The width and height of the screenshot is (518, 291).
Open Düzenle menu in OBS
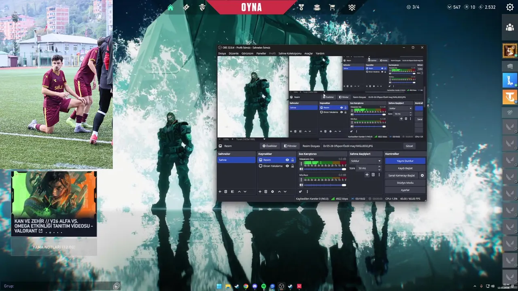click(234, 53)
